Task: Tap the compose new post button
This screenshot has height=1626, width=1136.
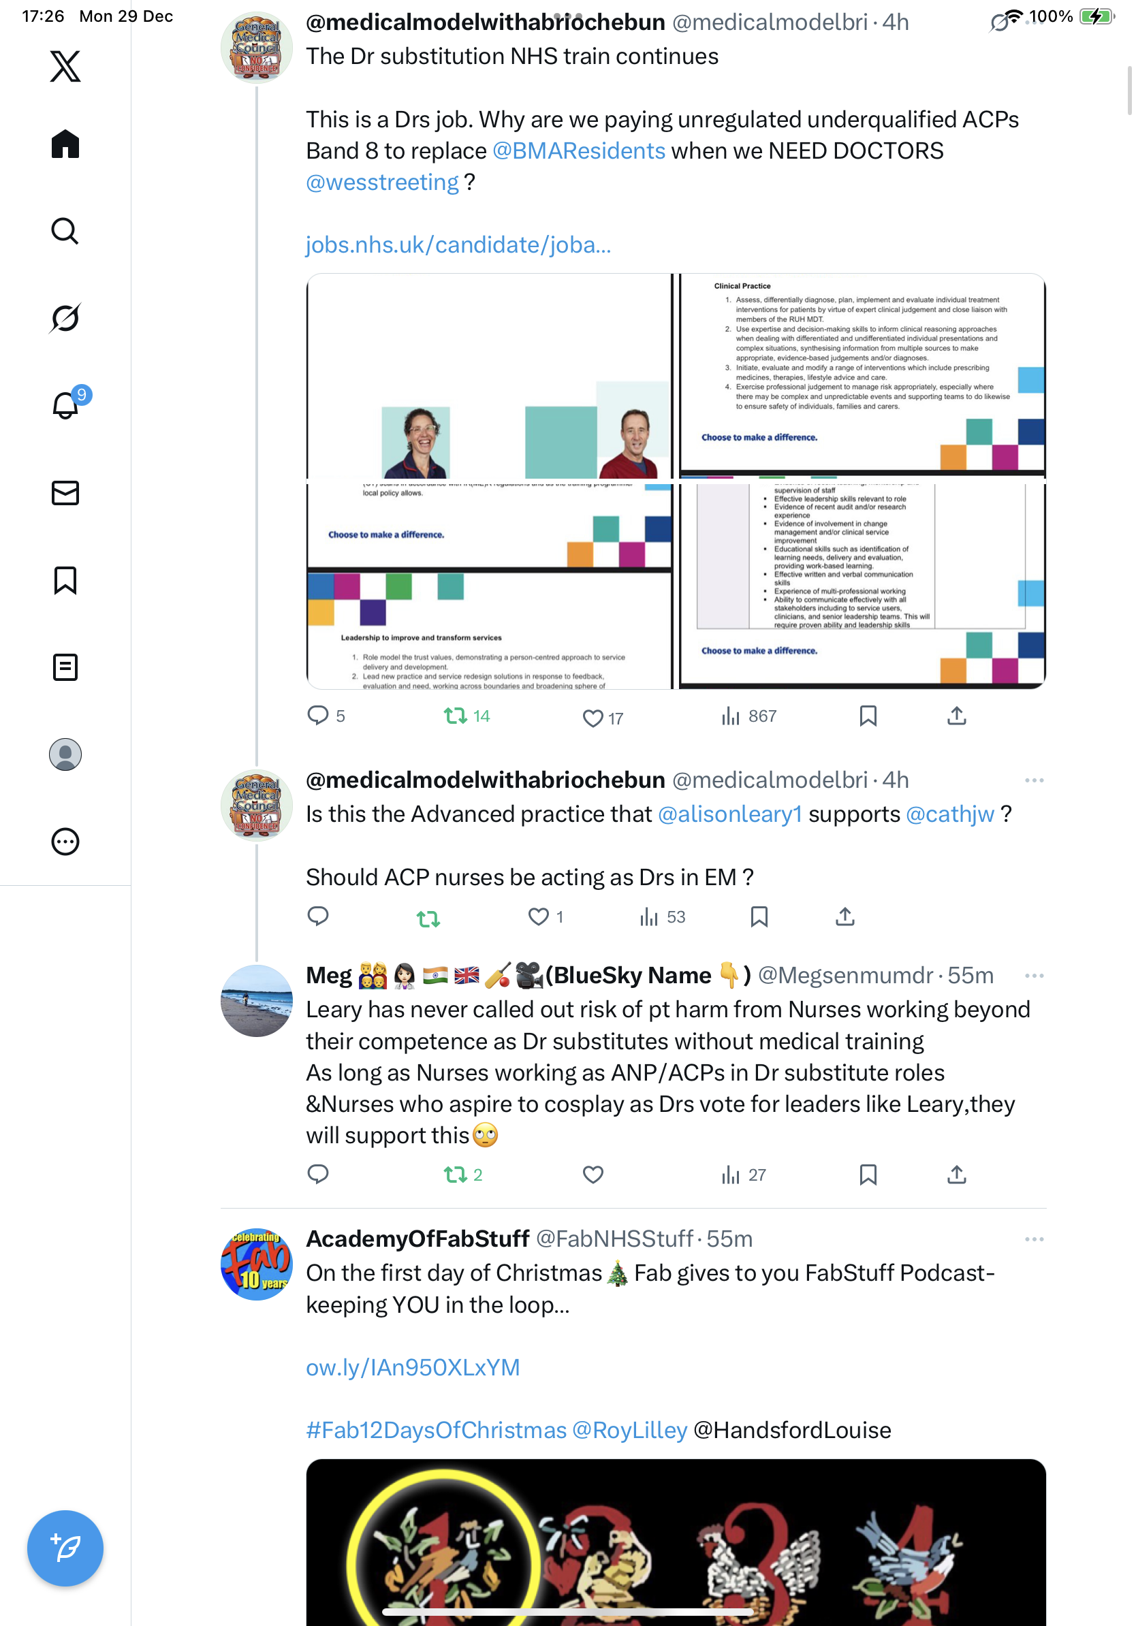Action: coord(65,1548)
